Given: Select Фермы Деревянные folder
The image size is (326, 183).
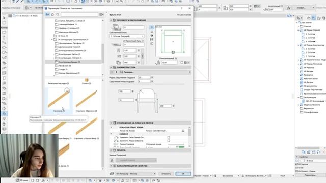Looking at the screenshot, I should pos(69,73).
